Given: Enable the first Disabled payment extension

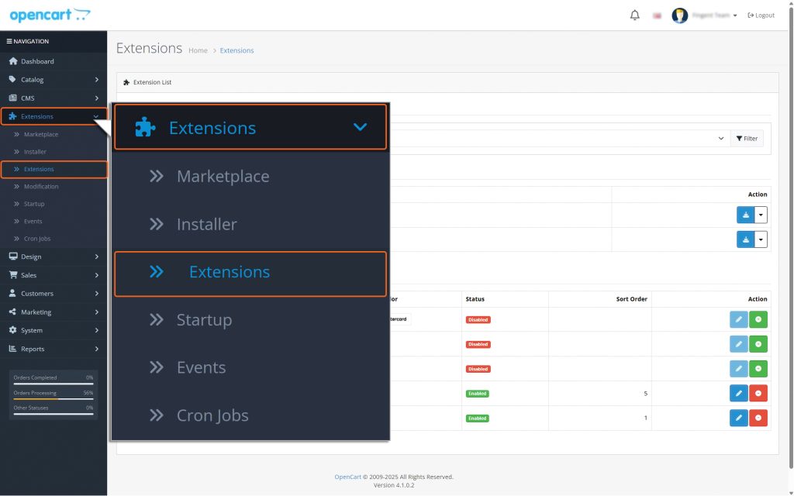Looking at the screenshot, I should point(758,319).
